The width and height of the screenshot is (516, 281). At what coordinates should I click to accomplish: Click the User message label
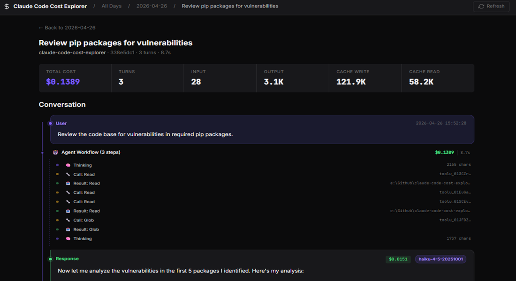pos(61,123)
